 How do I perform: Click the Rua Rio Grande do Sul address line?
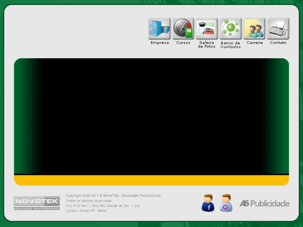point(103,206)
